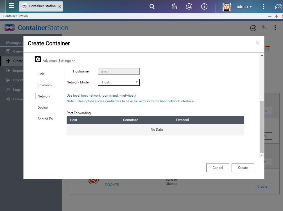Close the Create Container dialog
The width and height of the screenshot is (283, 211).
pos(258,43)
